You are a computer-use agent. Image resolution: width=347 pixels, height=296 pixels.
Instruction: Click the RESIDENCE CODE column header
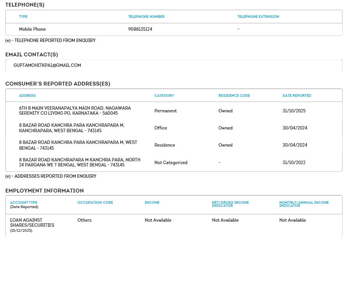tap(234, 96)
